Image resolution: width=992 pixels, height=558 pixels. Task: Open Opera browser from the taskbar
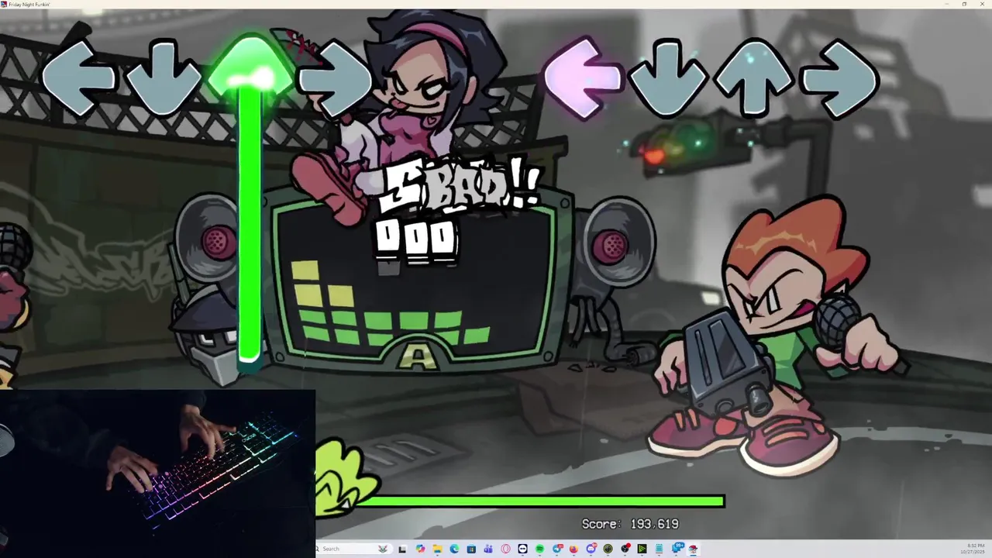click(505, 549)
